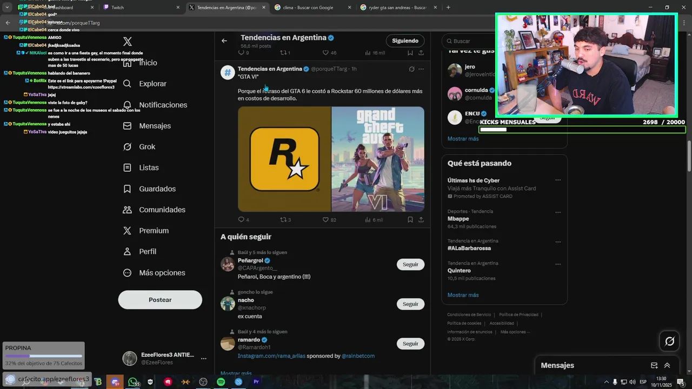Open Instagram.com/rama_arlias link
692x389 pixels.
point(271,356)
